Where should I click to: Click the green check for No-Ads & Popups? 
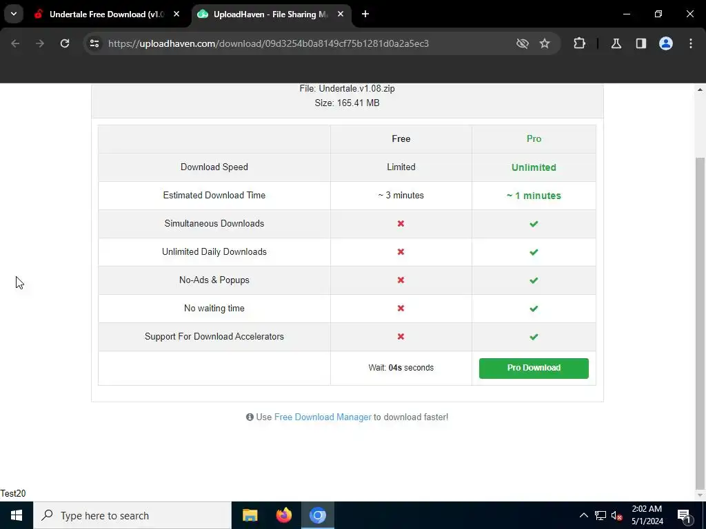[534, 280]
